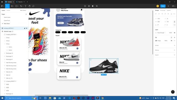Toggle independent corners icon
Screen dimensions: 177x100
(175, 25)
